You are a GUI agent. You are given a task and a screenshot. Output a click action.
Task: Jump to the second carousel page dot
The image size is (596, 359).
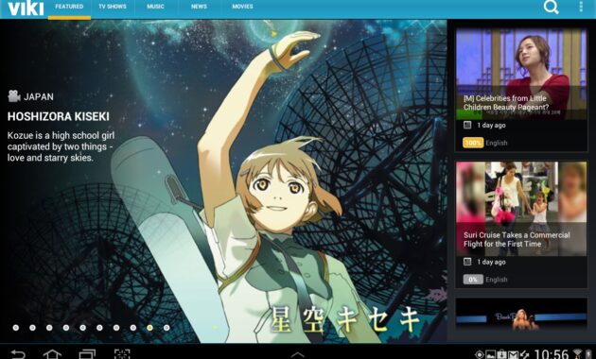[32, 328]
